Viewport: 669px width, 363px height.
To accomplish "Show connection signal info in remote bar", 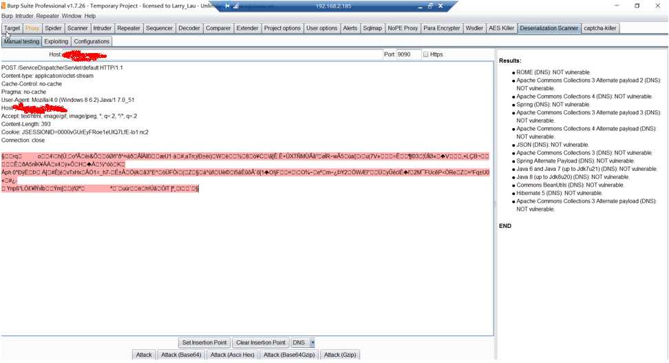I will click(236, 6).
